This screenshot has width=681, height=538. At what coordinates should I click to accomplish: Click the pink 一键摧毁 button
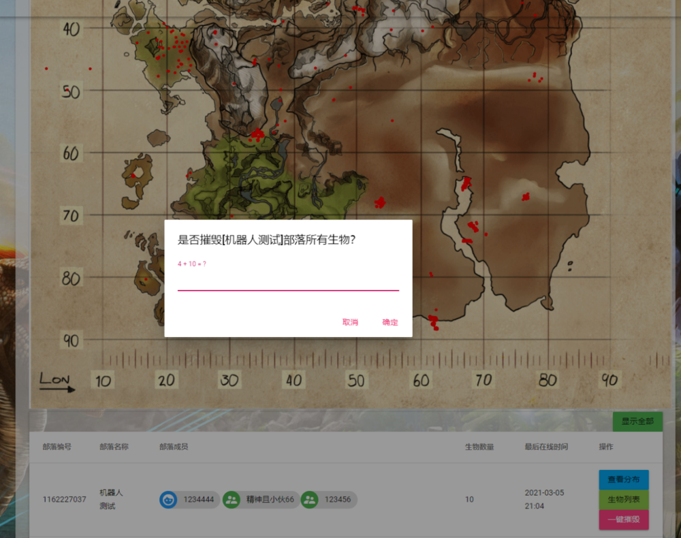tap(623, 519)
